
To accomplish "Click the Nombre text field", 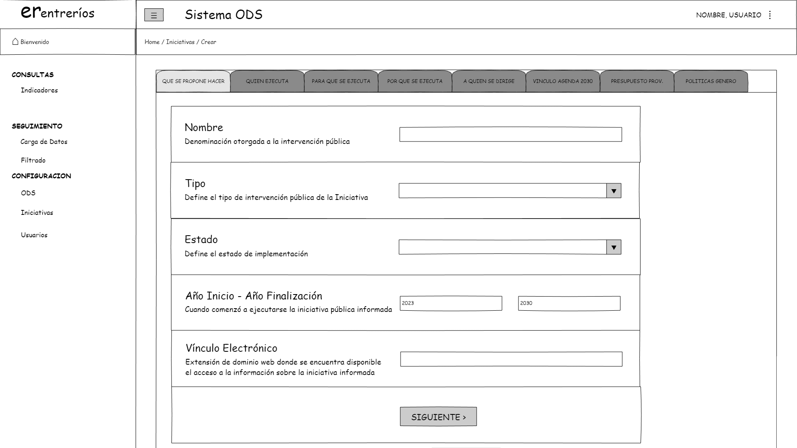I will click(x=511, y=134).
